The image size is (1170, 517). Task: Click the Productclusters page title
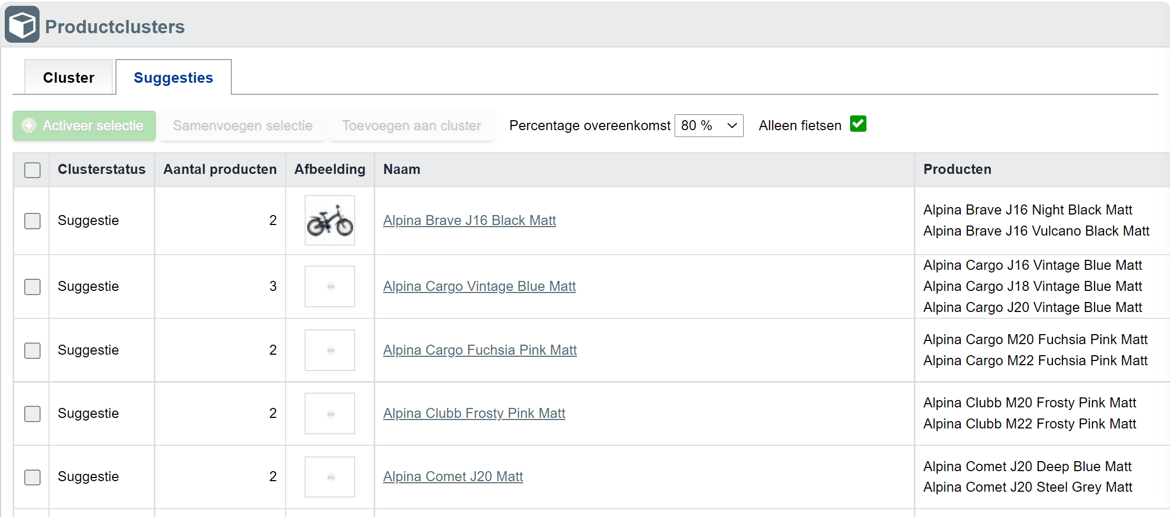[x=115, y=27]
